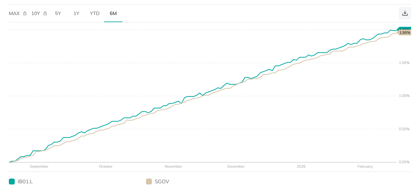Select the MAX time range
Screen dimensions: 420x188
(x=14, y=14)
